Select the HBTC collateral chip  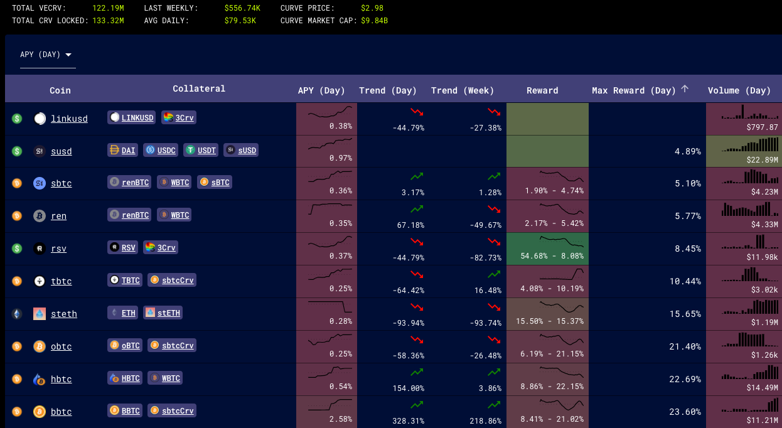click(x=125, y=378)
